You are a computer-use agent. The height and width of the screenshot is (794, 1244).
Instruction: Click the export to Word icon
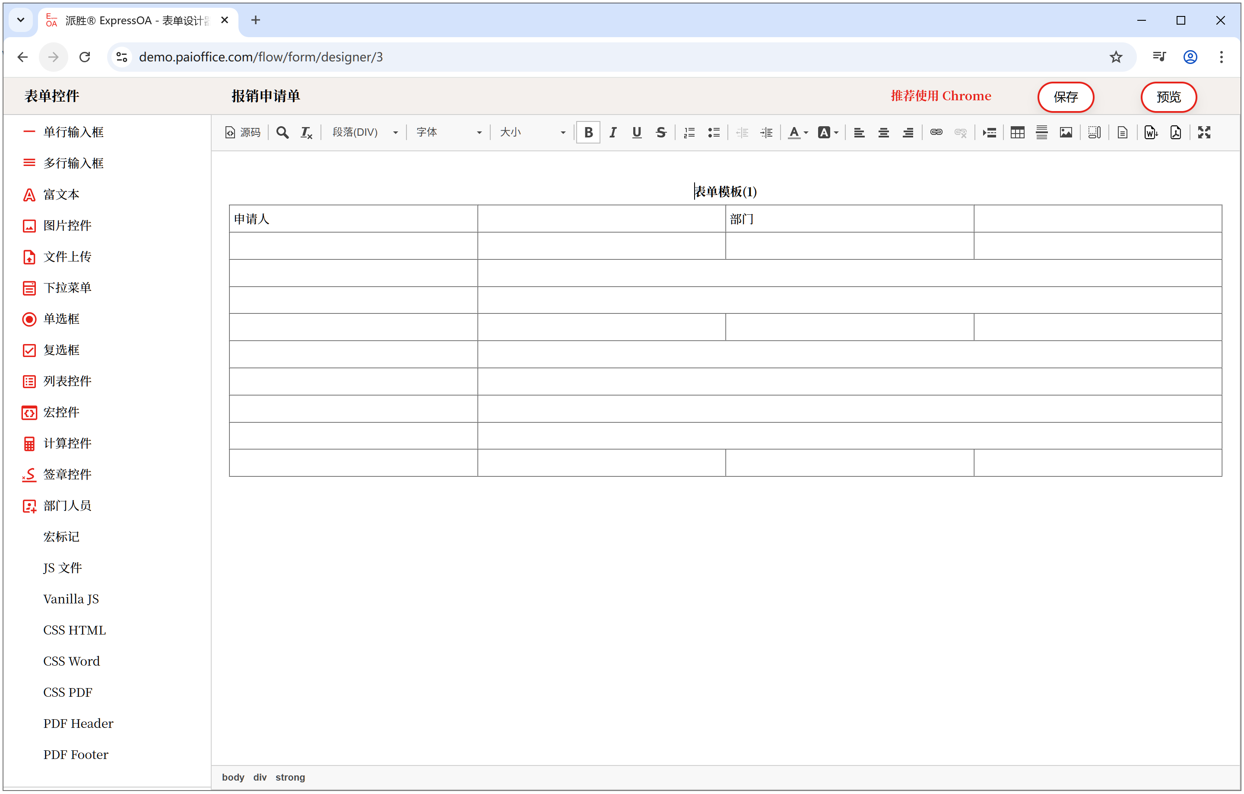tap(1151, 132)
